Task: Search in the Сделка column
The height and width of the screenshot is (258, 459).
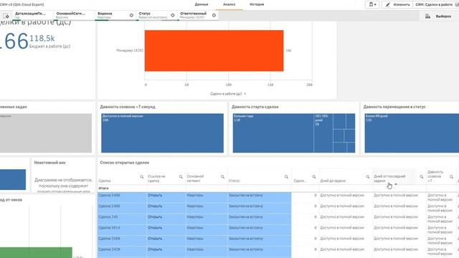Action: coord(142,177)
